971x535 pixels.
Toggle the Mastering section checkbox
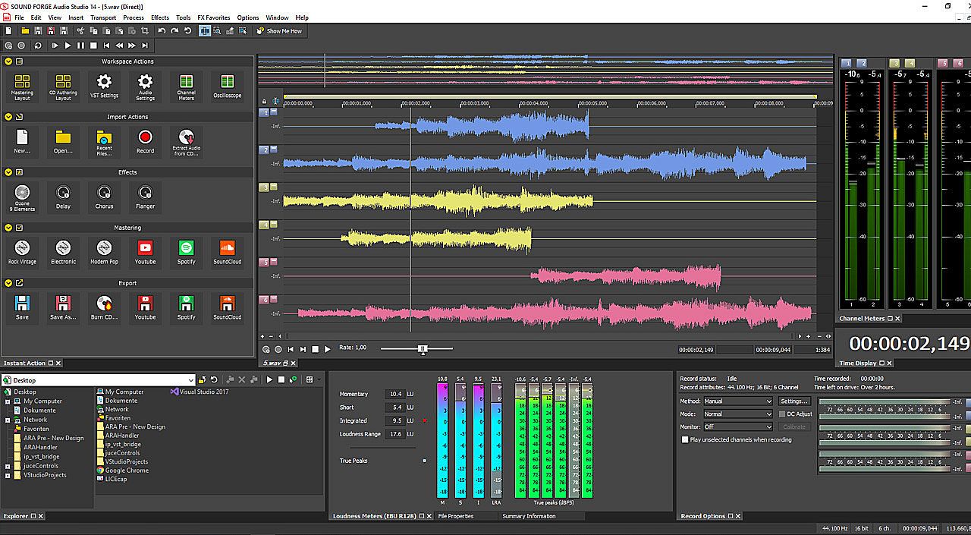[19, 228]
